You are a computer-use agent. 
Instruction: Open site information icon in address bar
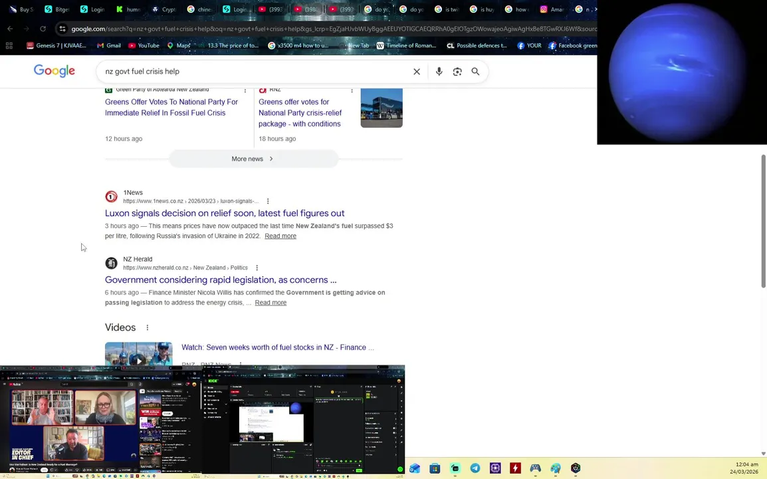pos(62,29)
